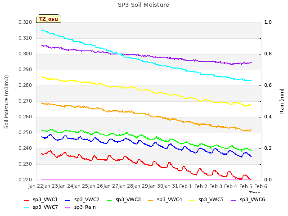Click the cyan sp3_VWC7 legend swatch

pos(27,208)
